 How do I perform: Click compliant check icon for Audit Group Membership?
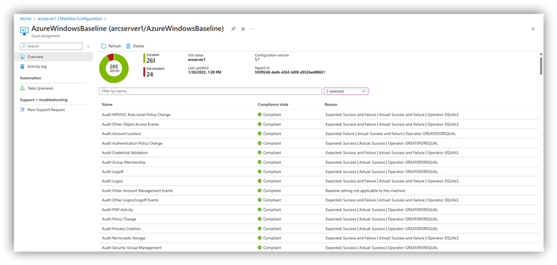[x=260, y=162]
